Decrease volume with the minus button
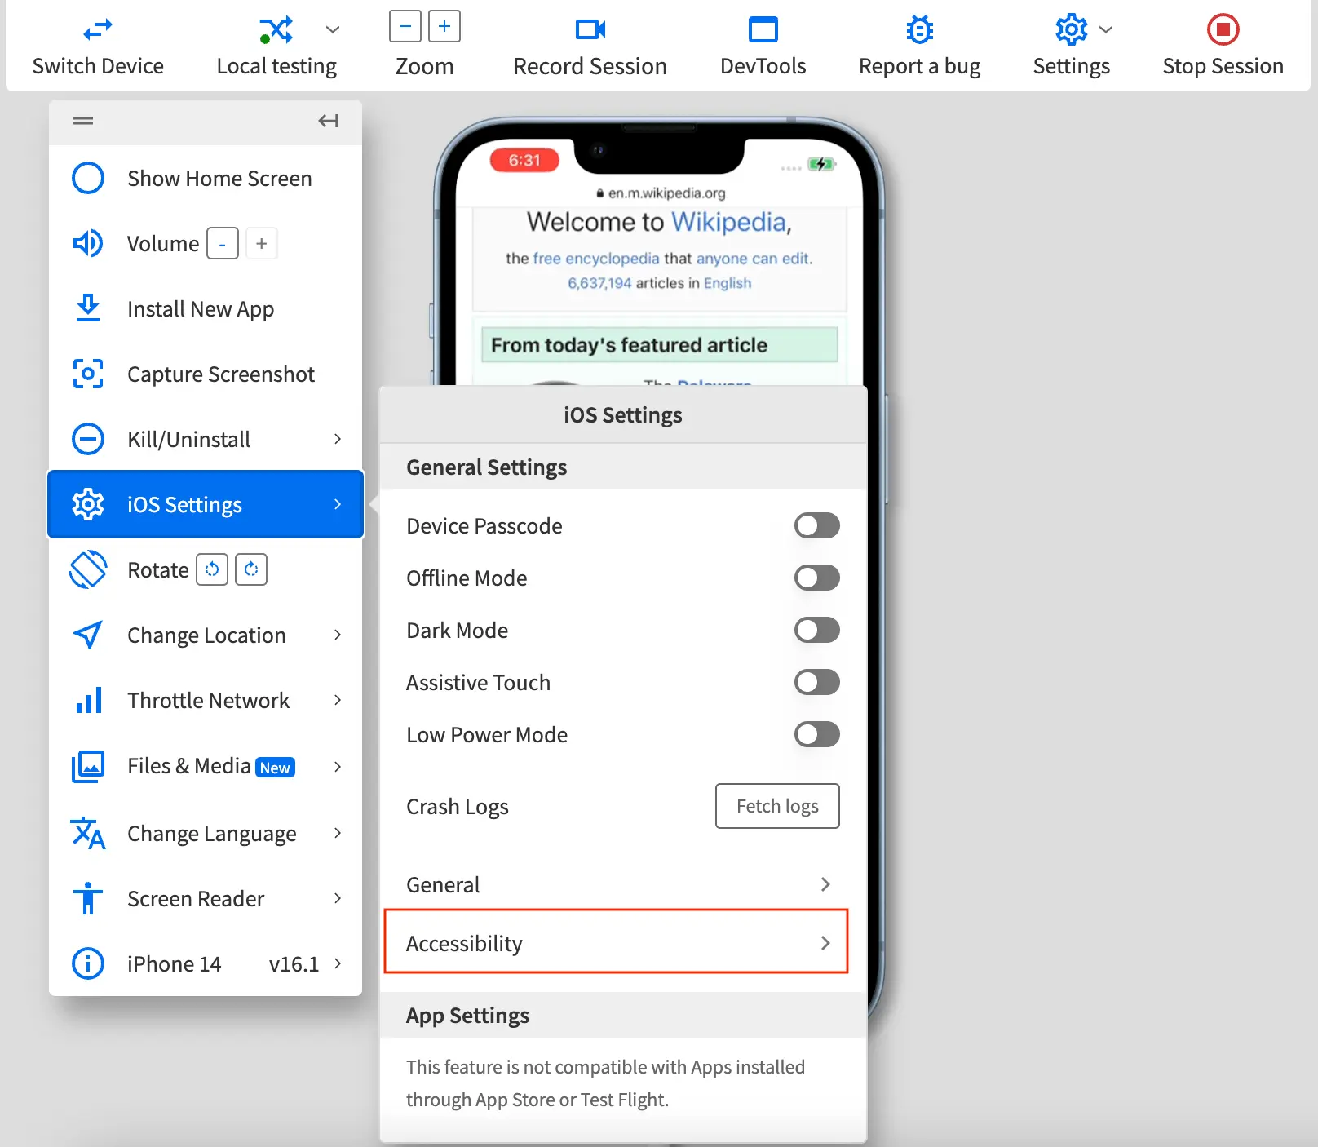The height and width of the screenshot is (1147, 1318). click(222, 244)
